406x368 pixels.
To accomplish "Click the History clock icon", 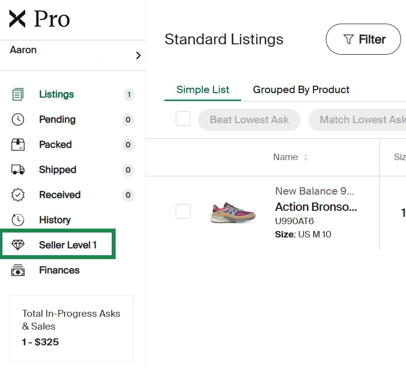I will 18,220.
